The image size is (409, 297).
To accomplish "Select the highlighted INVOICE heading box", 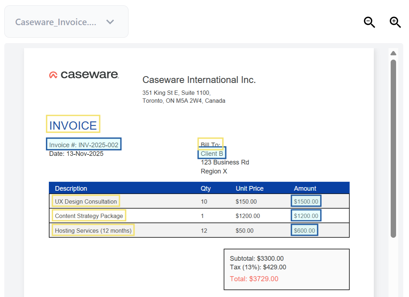I will click(73, 124).
